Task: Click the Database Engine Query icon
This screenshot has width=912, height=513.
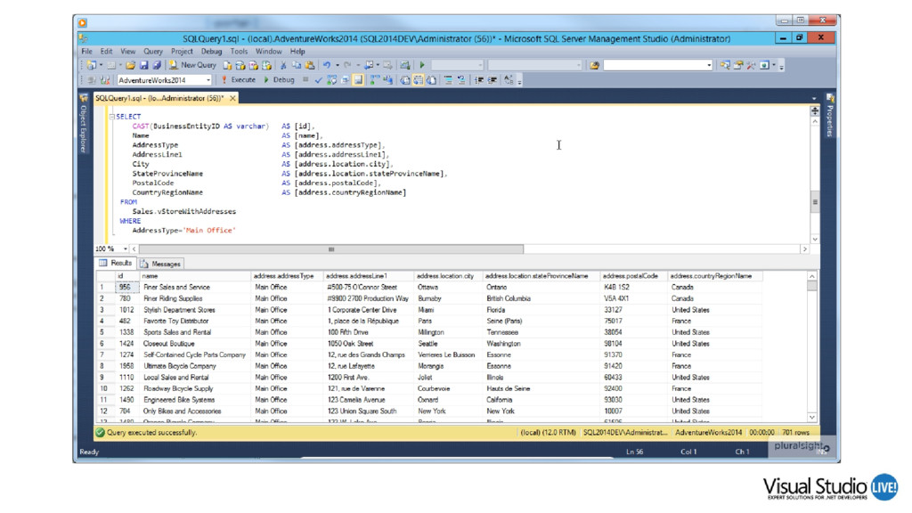Action: point(227,65)
